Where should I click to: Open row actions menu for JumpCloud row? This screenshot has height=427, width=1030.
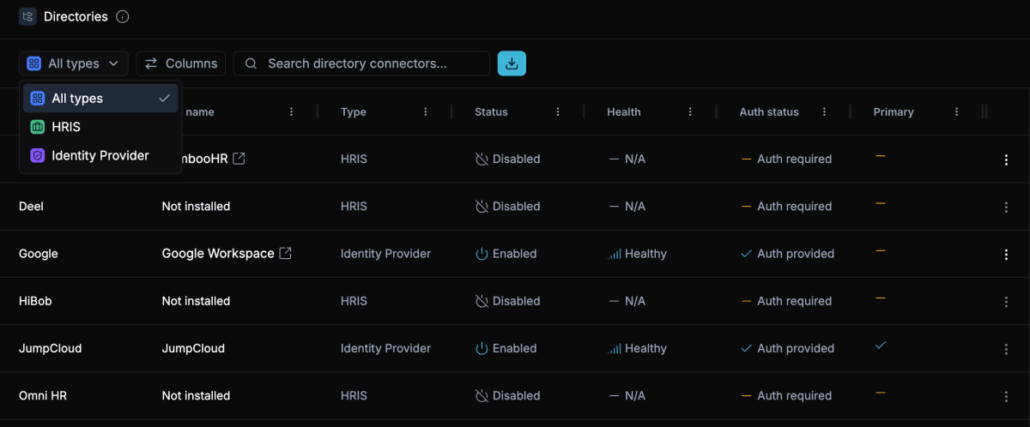(1006, 349)
